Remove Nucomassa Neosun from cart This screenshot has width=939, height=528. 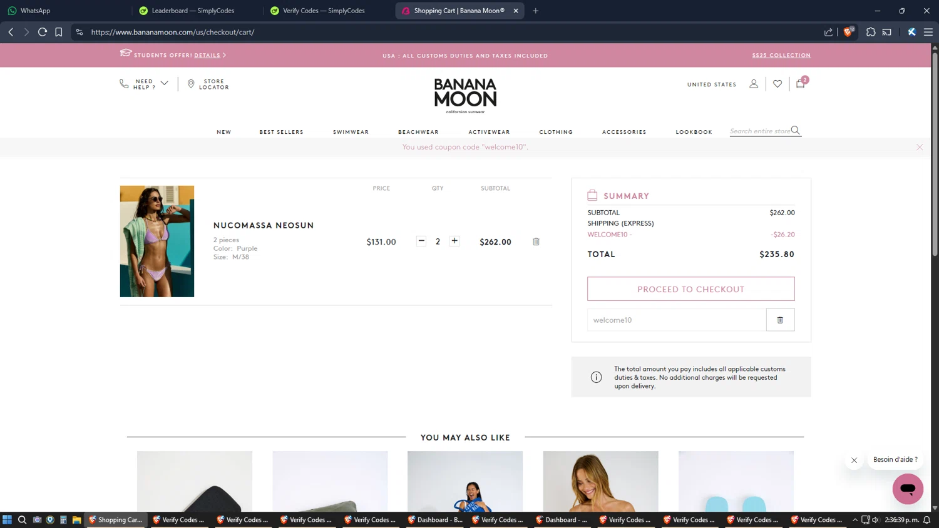536,241
